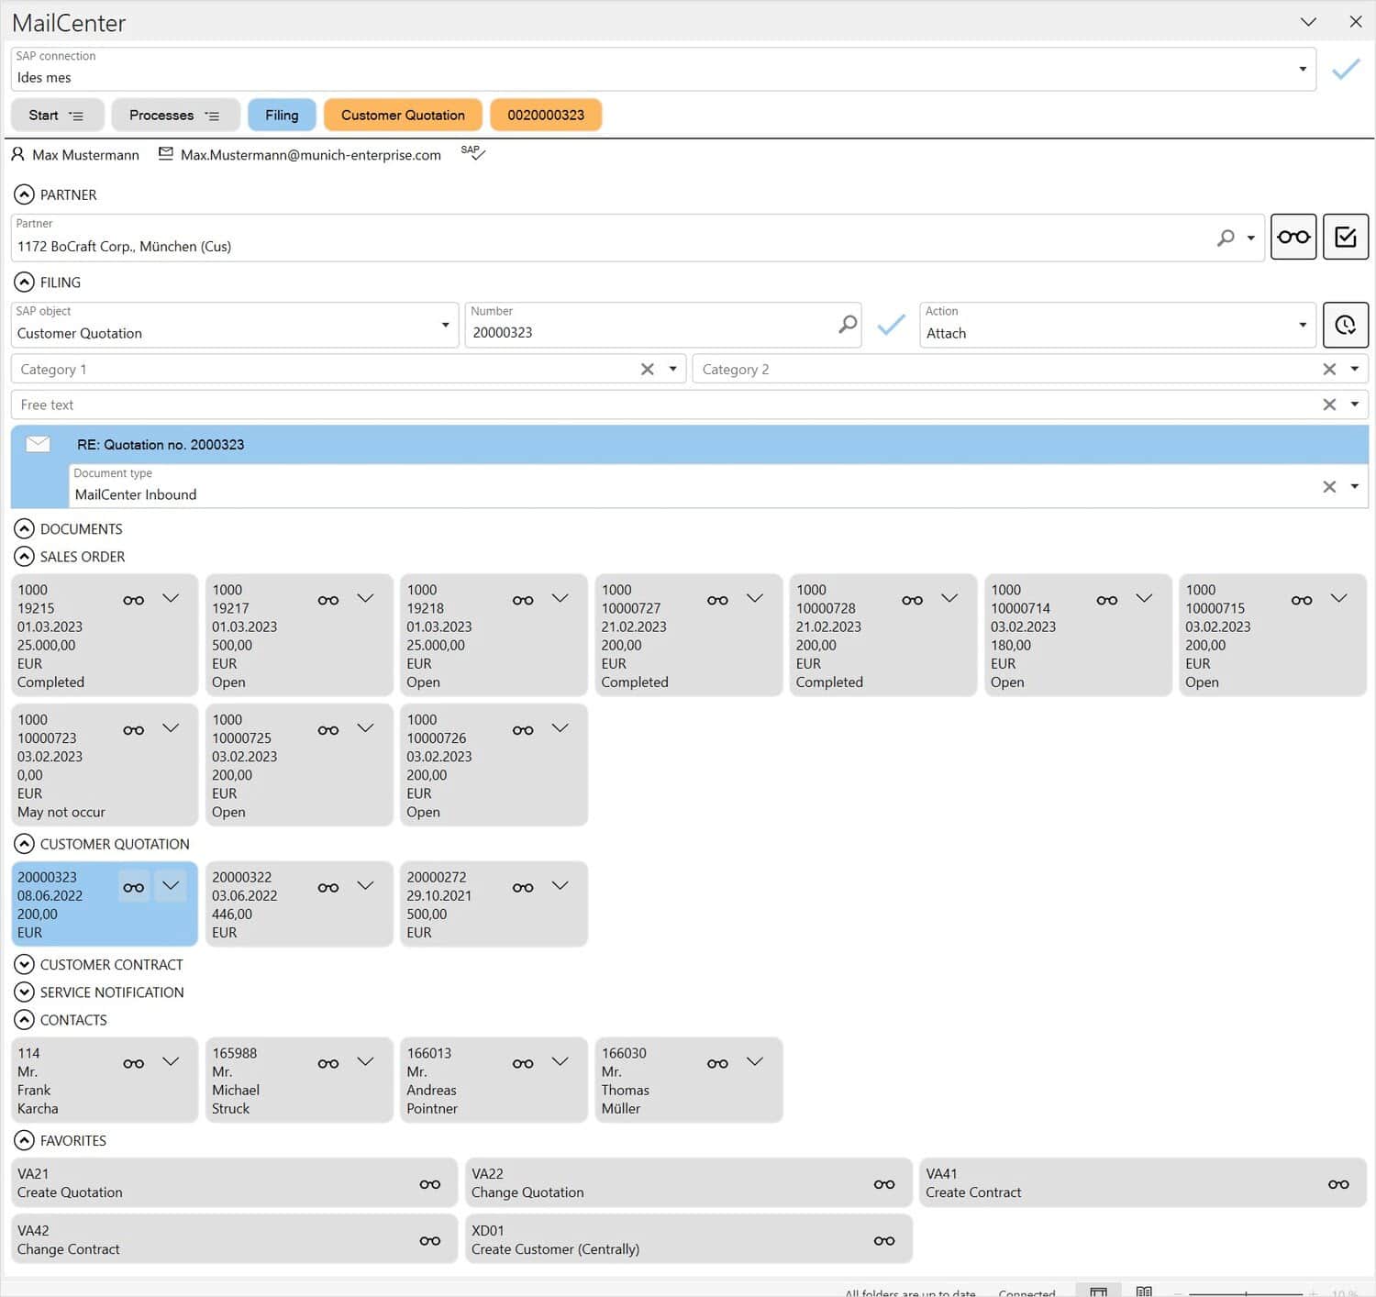Screen dimensions: 1376x1297
Task: Click the zoom slider in status bar
Action: click(1246, 1293)
